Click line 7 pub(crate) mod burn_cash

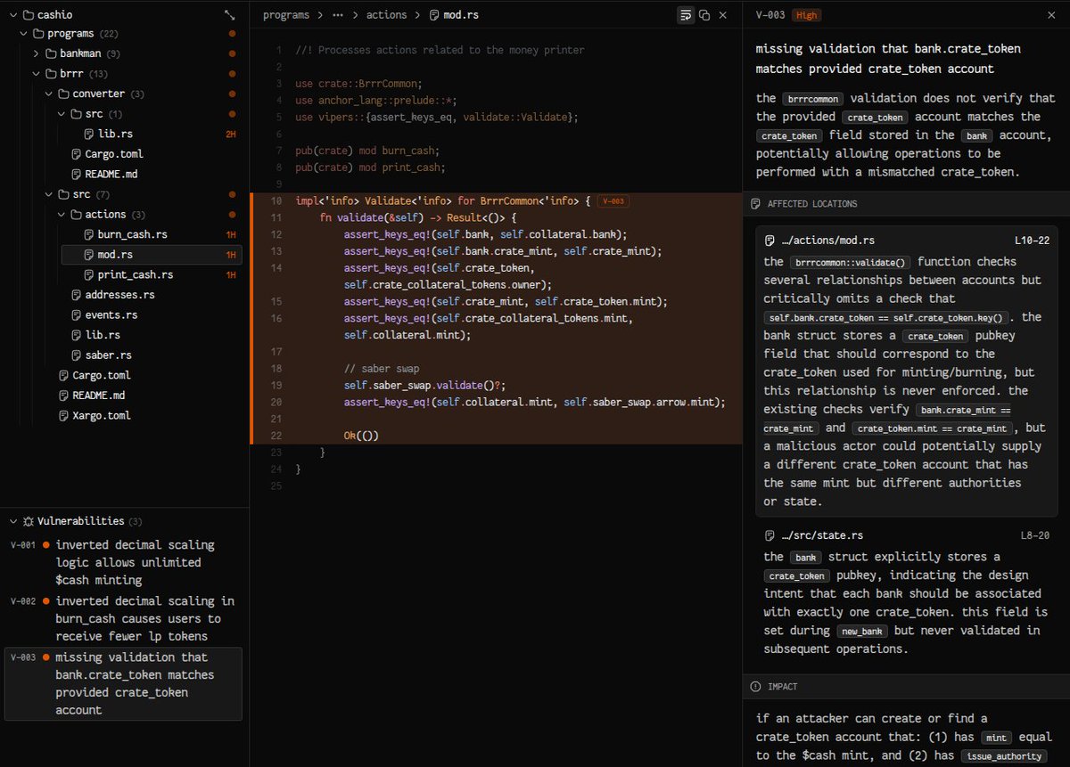click(x=367, y=151)
